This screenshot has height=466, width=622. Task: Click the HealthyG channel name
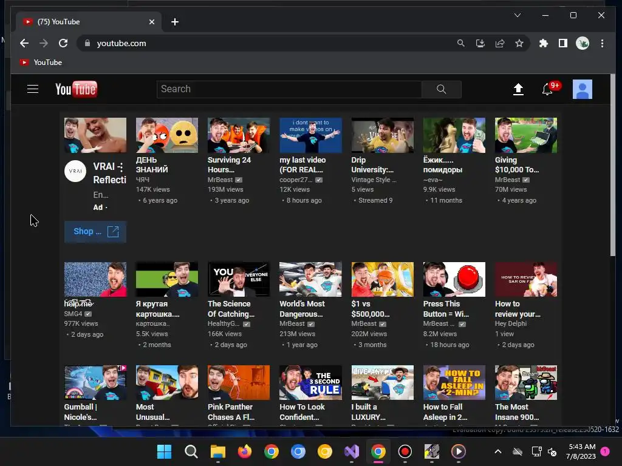[x=224, y=324]
